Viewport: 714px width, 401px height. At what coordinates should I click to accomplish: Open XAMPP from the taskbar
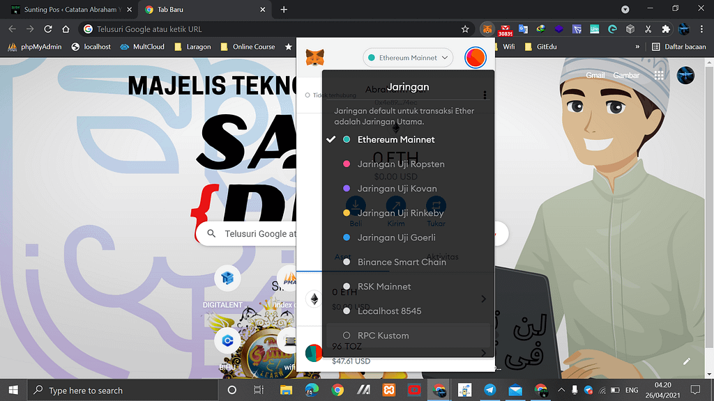point(388,390)
